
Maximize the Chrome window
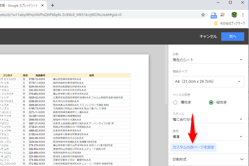point(230,3)
